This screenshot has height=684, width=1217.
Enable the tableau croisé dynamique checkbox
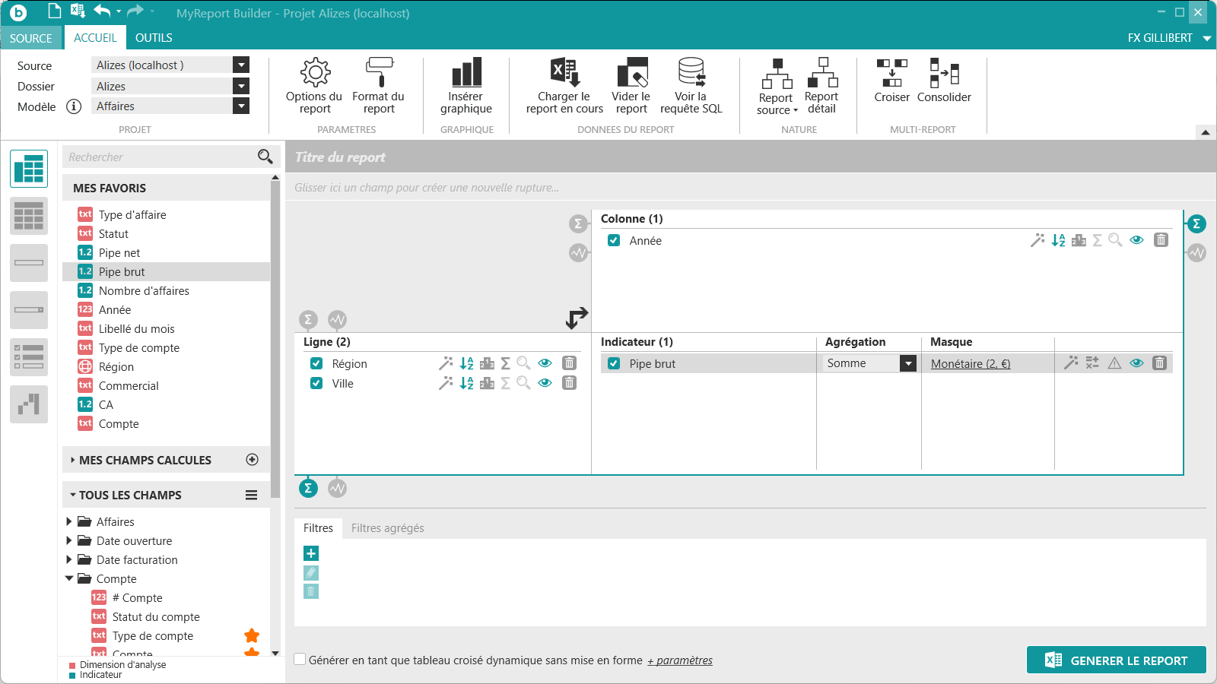[x=300, y=660]
